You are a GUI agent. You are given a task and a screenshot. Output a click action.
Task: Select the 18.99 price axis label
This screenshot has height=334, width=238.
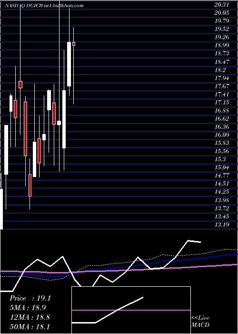pyautogui.click(x=222, y=45)
